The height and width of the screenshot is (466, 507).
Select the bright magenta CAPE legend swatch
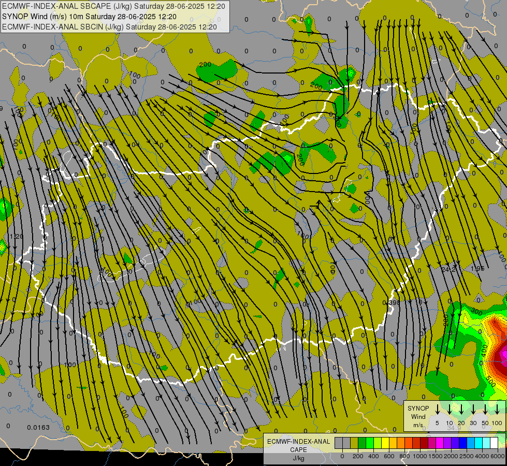click(440, 443)
